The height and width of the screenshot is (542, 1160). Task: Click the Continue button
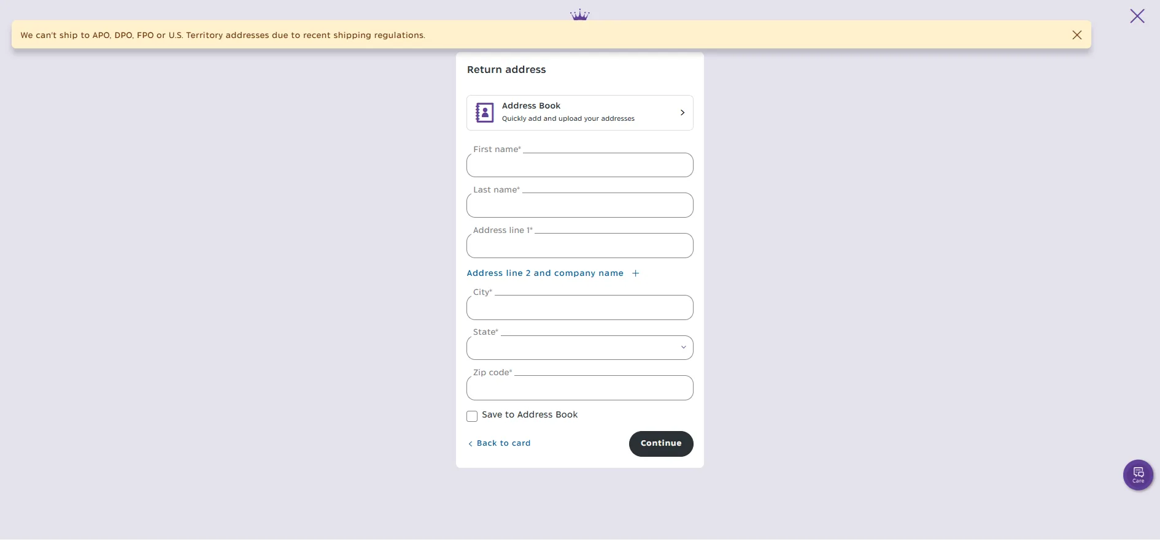[x=661, y=444]
